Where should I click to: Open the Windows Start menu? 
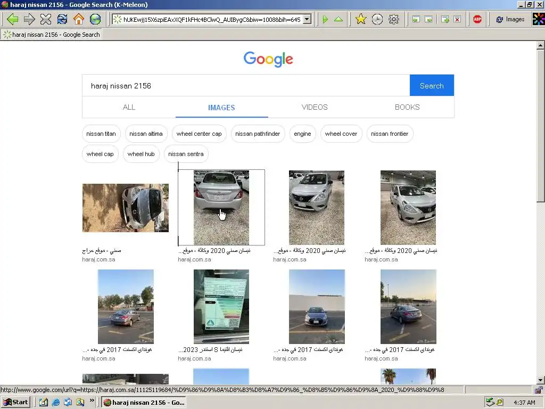click(x=15, y=403)
